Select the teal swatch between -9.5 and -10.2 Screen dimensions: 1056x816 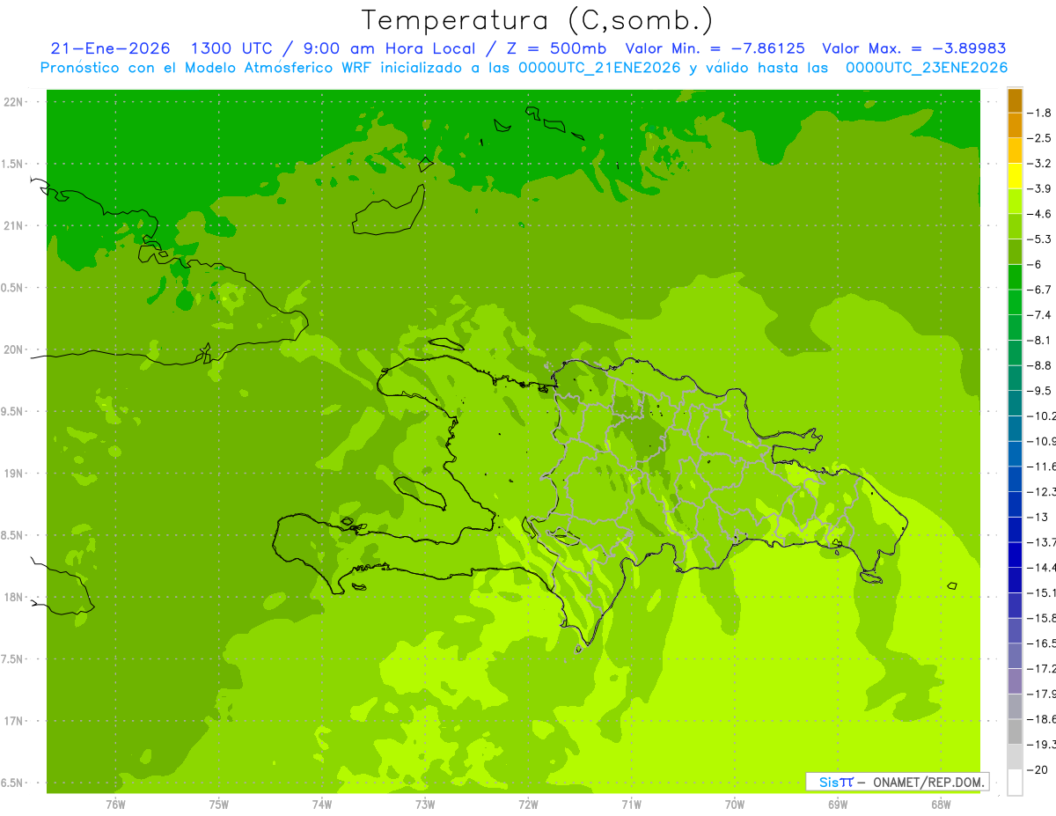(x=1015, y=403)
